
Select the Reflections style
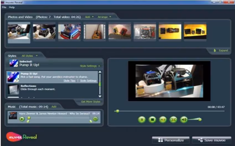pyautogui.click(x=52, y=90)
